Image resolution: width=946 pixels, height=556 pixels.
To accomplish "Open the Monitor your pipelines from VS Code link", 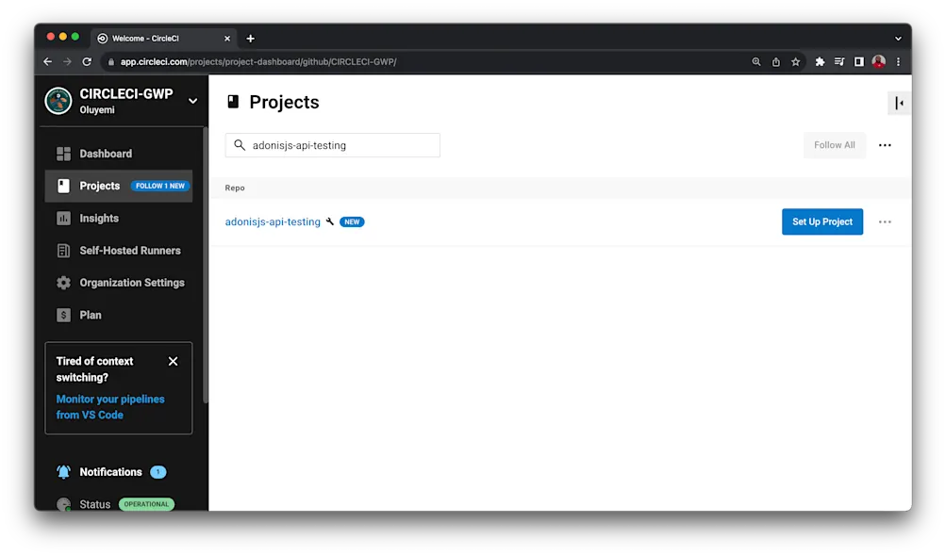I will pos(110,406).
